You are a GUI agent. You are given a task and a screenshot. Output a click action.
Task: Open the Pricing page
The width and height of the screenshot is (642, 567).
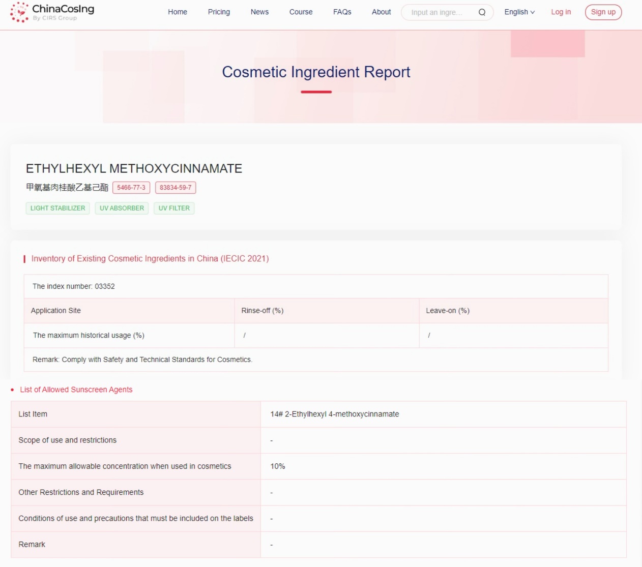pos(219,12)
